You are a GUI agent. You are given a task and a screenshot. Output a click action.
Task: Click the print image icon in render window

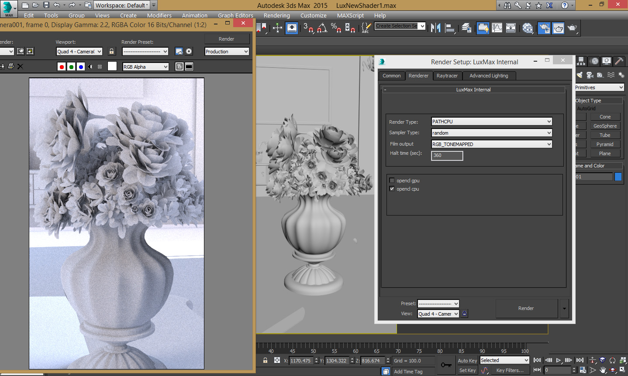click(11, 66)
